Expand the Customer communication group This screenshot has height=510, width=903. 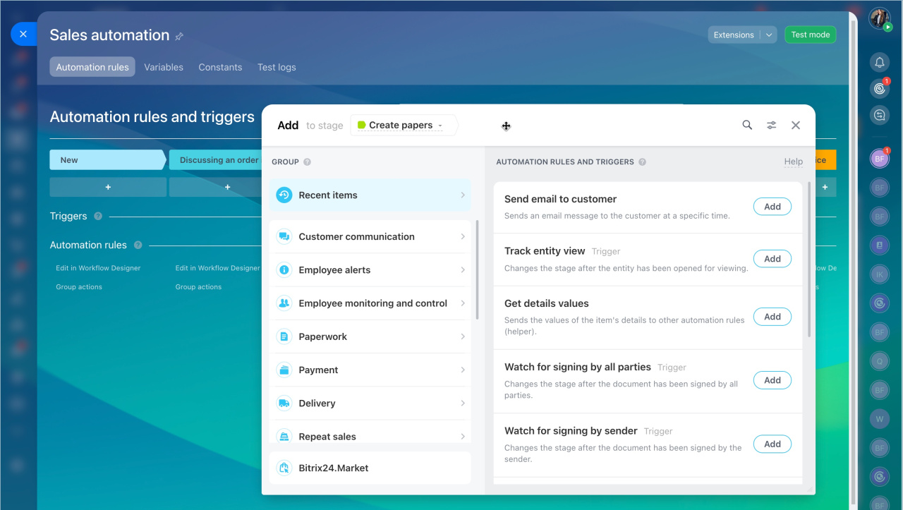[x=370, y=236]
